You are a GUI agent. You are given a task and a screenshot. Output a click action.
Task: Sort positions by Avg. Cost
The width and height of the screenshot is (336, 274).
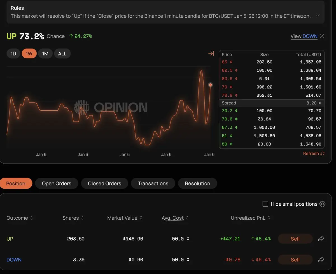pyautogui.click(x=175, y=218)
